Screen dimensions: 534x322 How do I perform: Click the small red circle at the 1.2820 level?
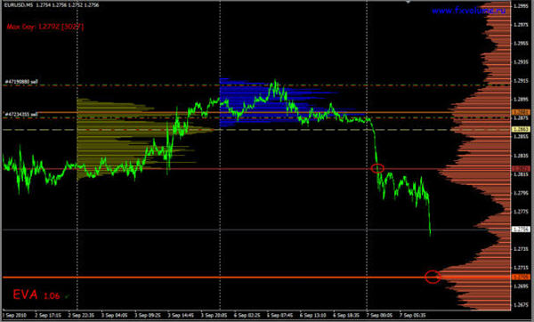coord(377,168)
